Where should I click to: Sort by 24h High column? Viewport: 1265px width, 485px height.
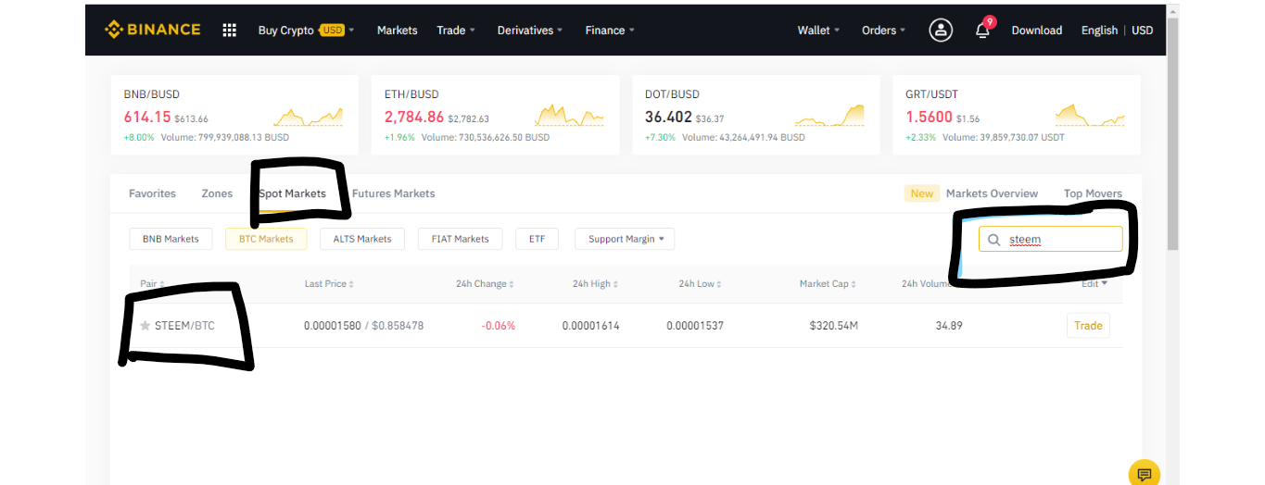595,284
